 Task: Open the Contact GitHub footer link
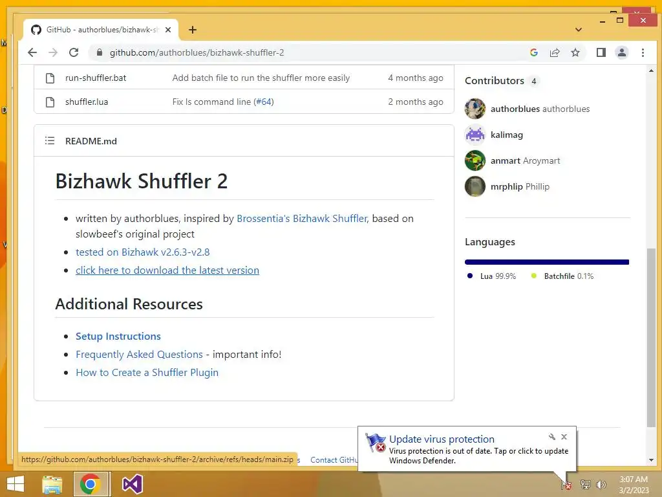(x=334, y=460)
